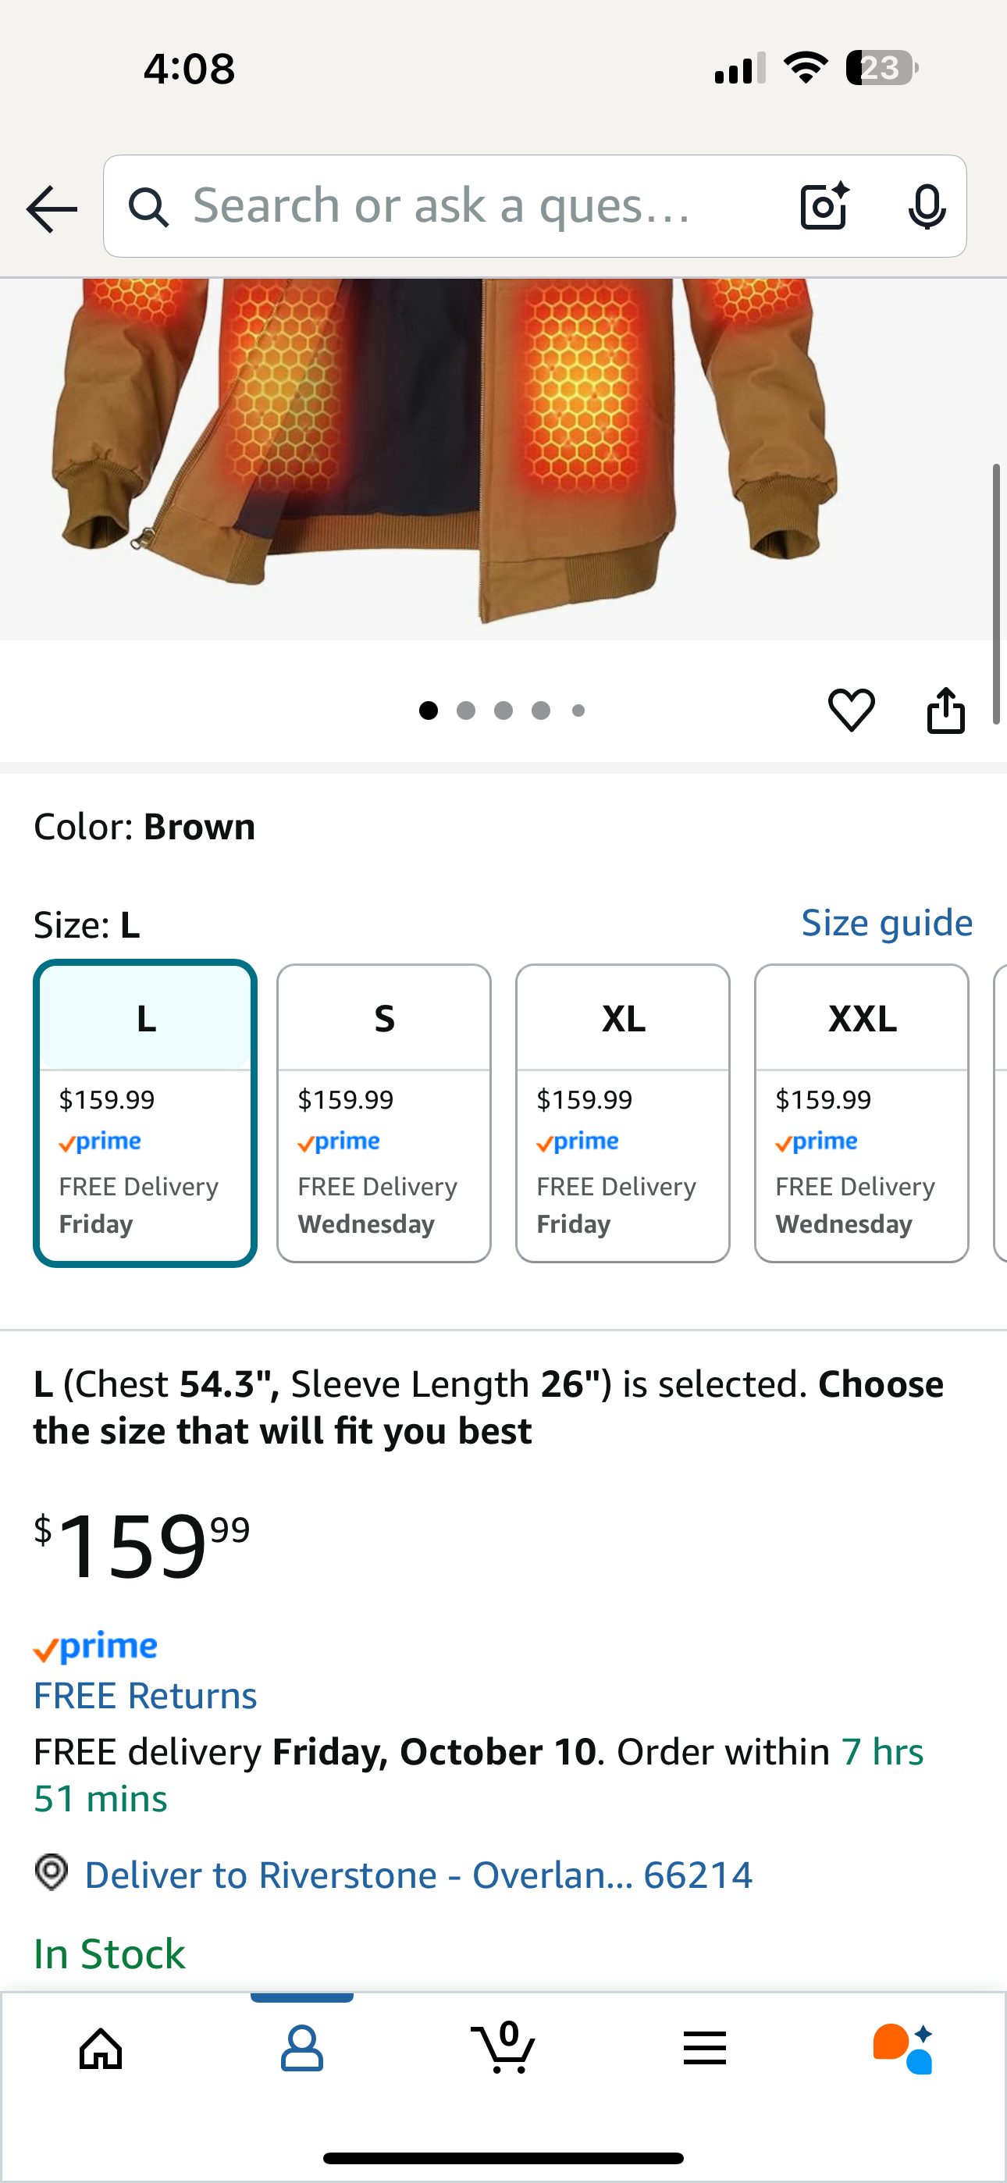This screenshot has width=1007, height=2183.
Task: Switch to the account profile tab
Action: pyautogui.click(x=302, y=2049)
